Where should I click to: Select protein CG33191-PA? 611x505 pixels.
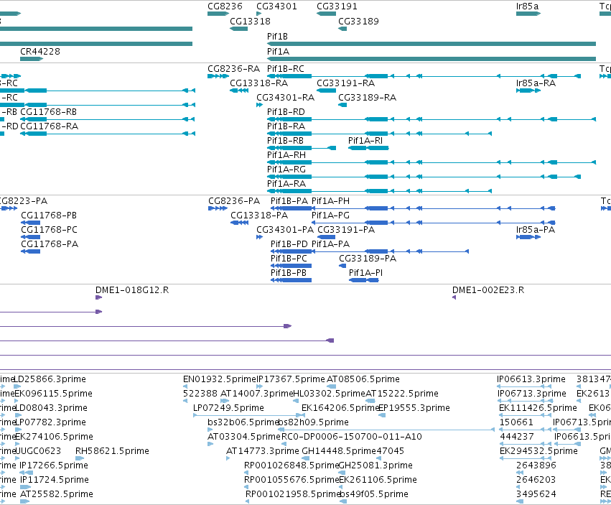pyautogui.click(x=327, y=237)
